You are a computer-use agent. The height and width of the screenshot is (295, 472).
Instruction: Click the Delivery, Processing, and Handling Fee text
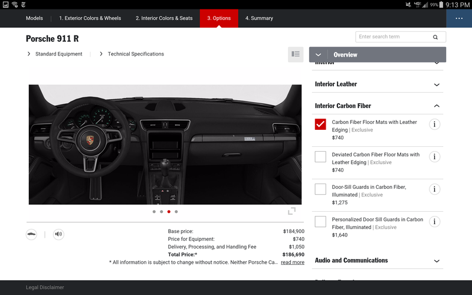point(212,247)
